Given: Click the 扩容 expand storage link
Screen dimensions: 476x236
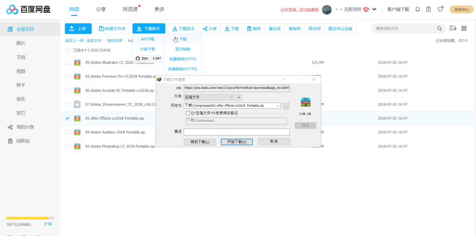Looking at the screenshot, I should 48,224.
